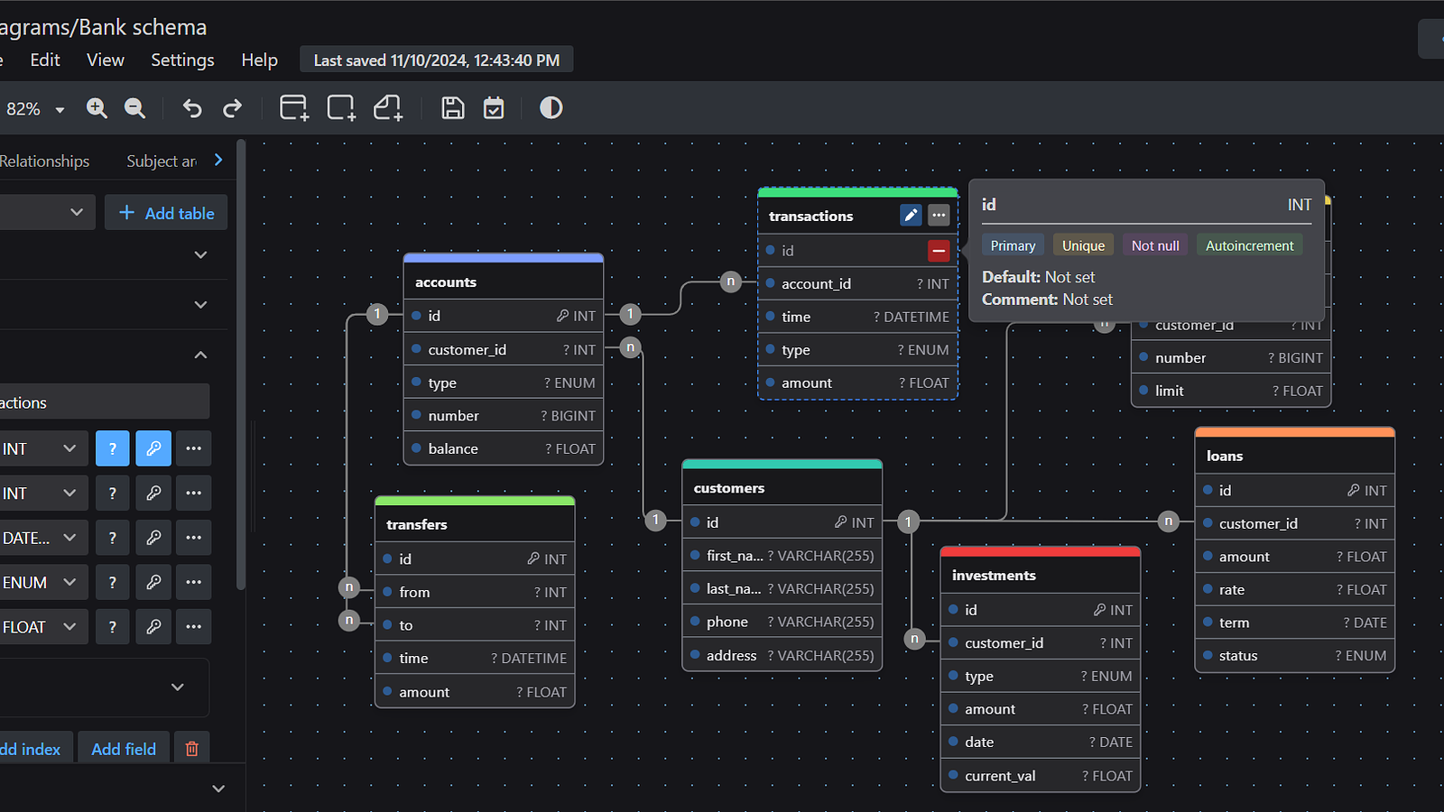
Task: Expand the first collapsed table in sidebar
Action: tap(200, 254)
